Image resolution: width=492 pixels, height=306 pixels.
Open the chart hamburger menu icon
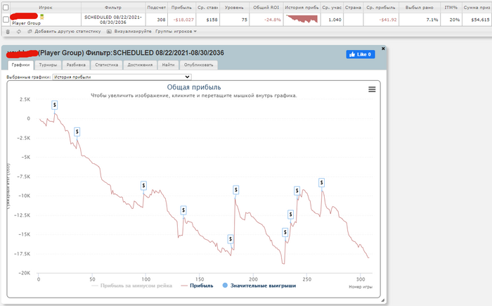point(372,89)
